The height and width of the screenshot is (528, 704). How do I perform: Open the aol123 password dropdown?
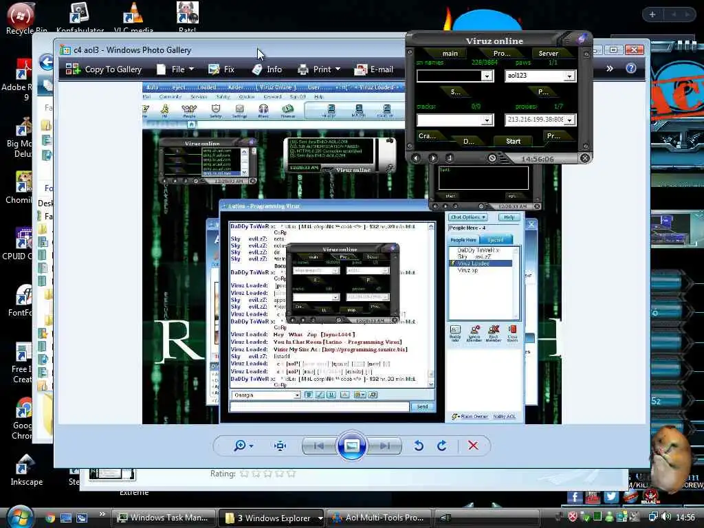(x=569, y=76)
